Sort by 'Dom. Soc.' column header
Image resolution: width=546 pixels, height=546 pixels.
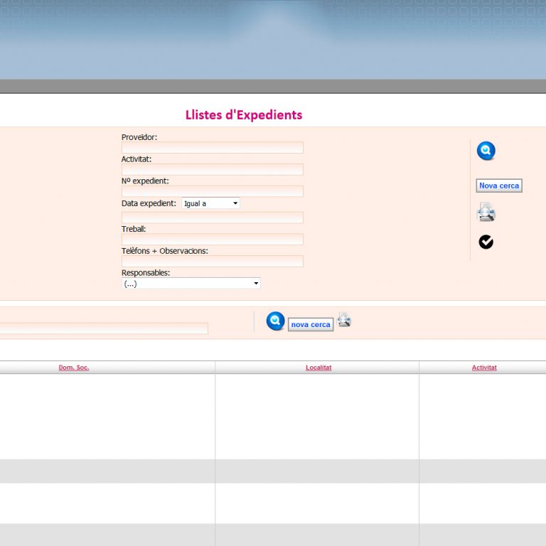pyautogui.click(x=74, y=368)
